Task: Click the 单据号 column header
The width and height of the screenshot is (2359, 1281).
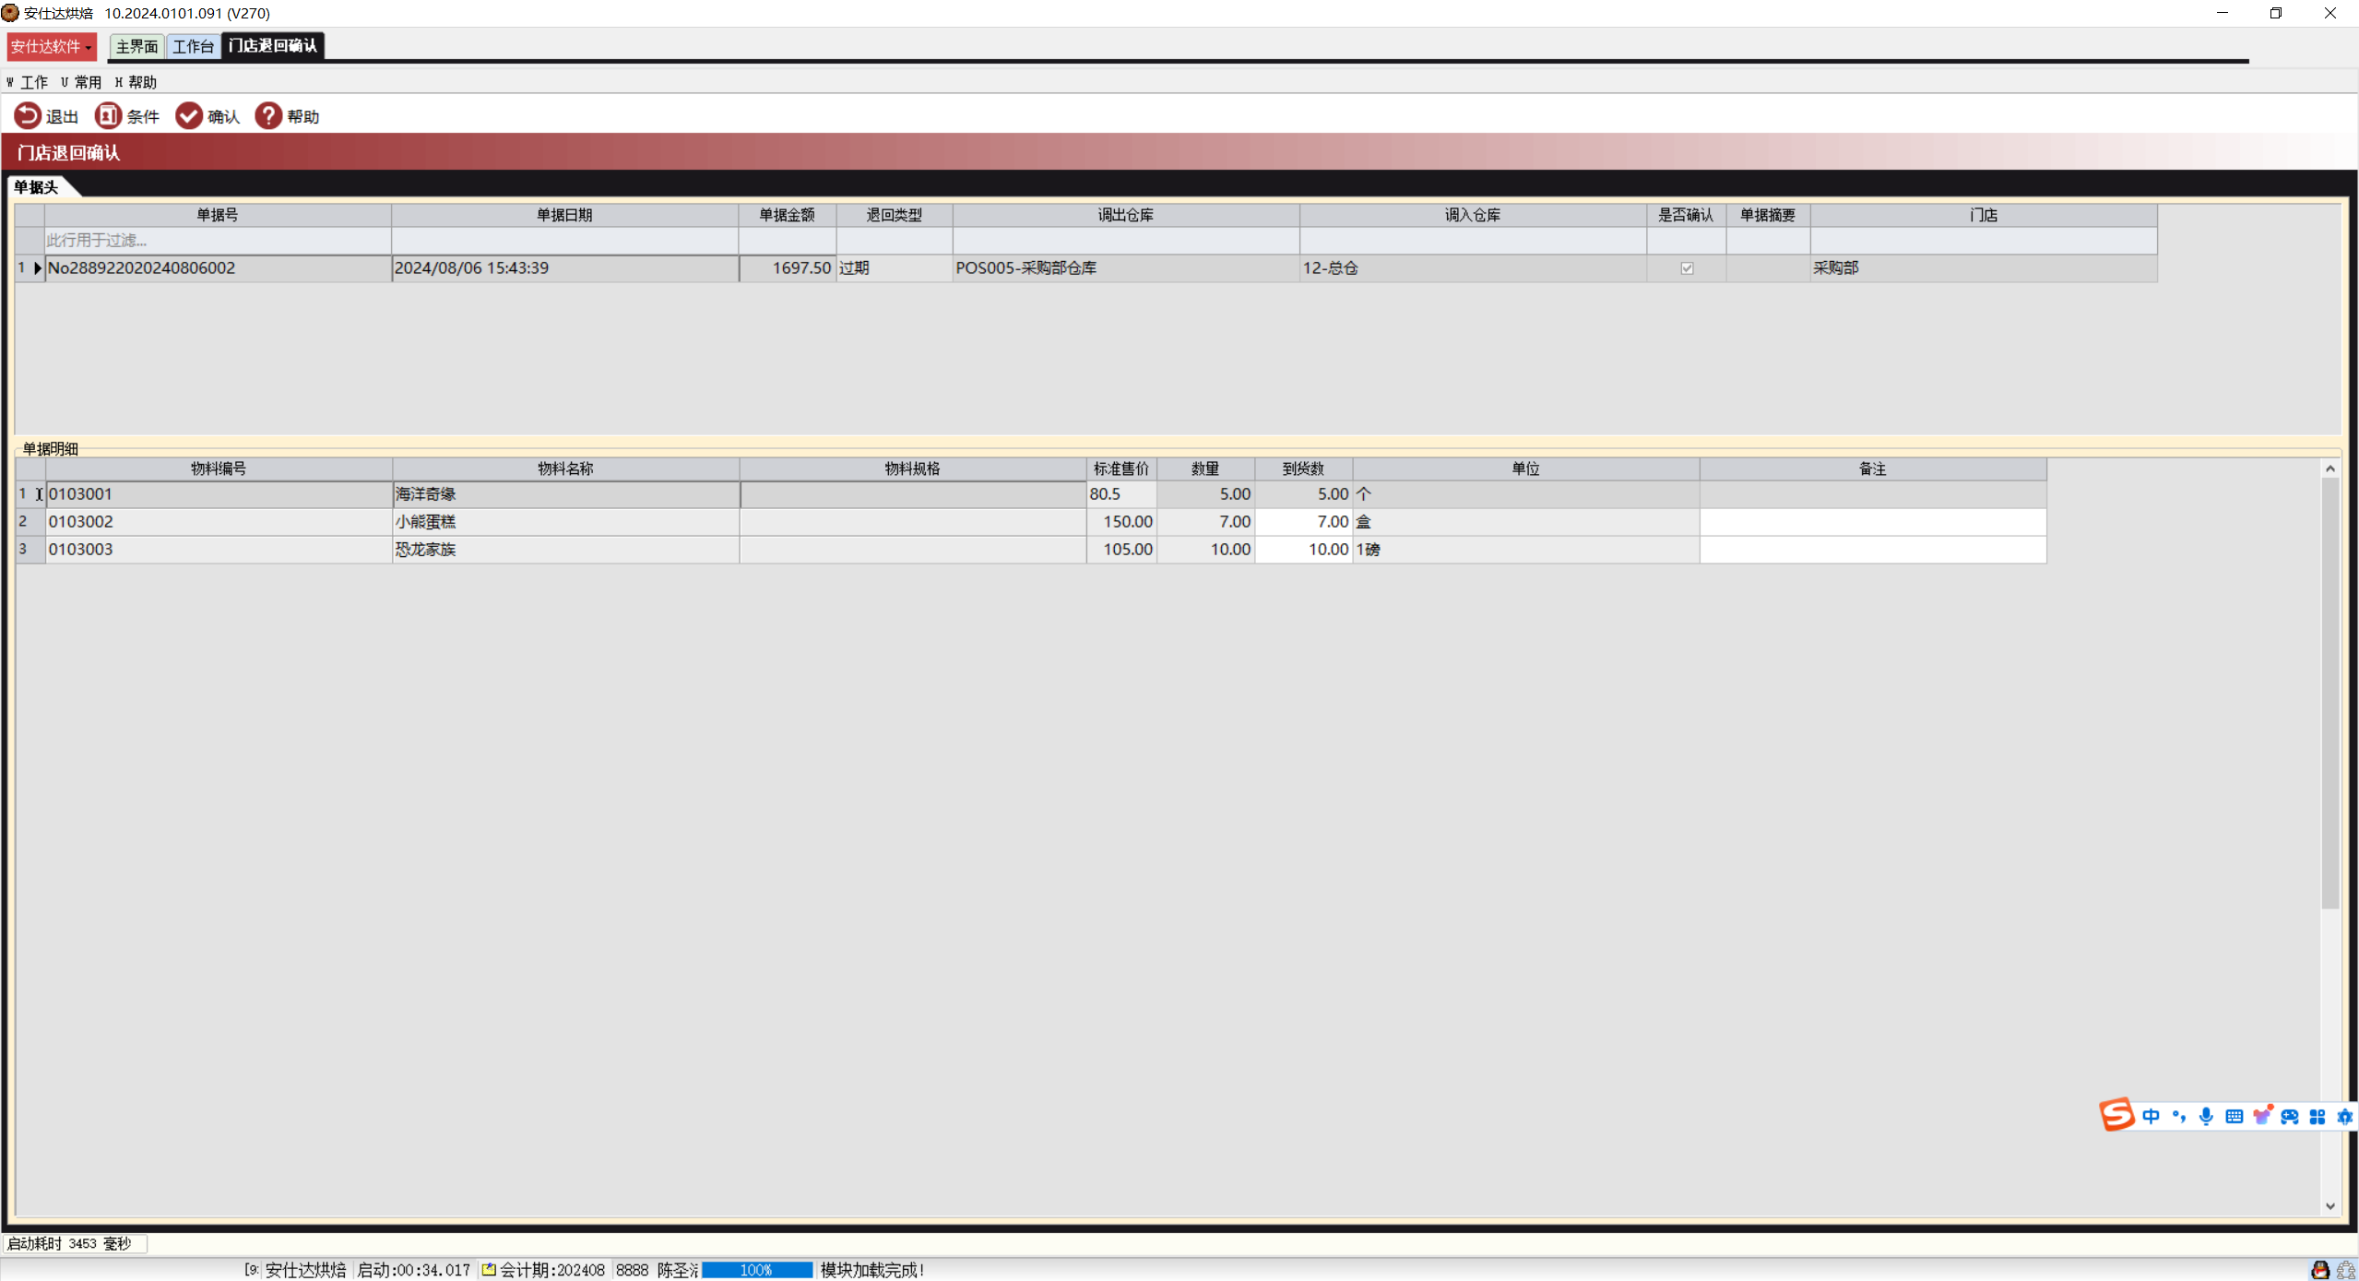Action: (x=218, y=215)
